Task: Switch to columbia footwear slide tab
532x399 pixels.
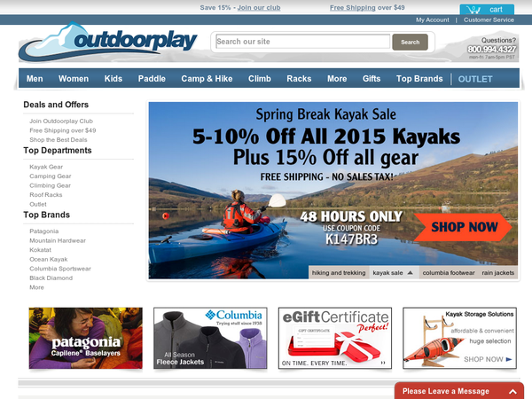Action: [449, 272]
